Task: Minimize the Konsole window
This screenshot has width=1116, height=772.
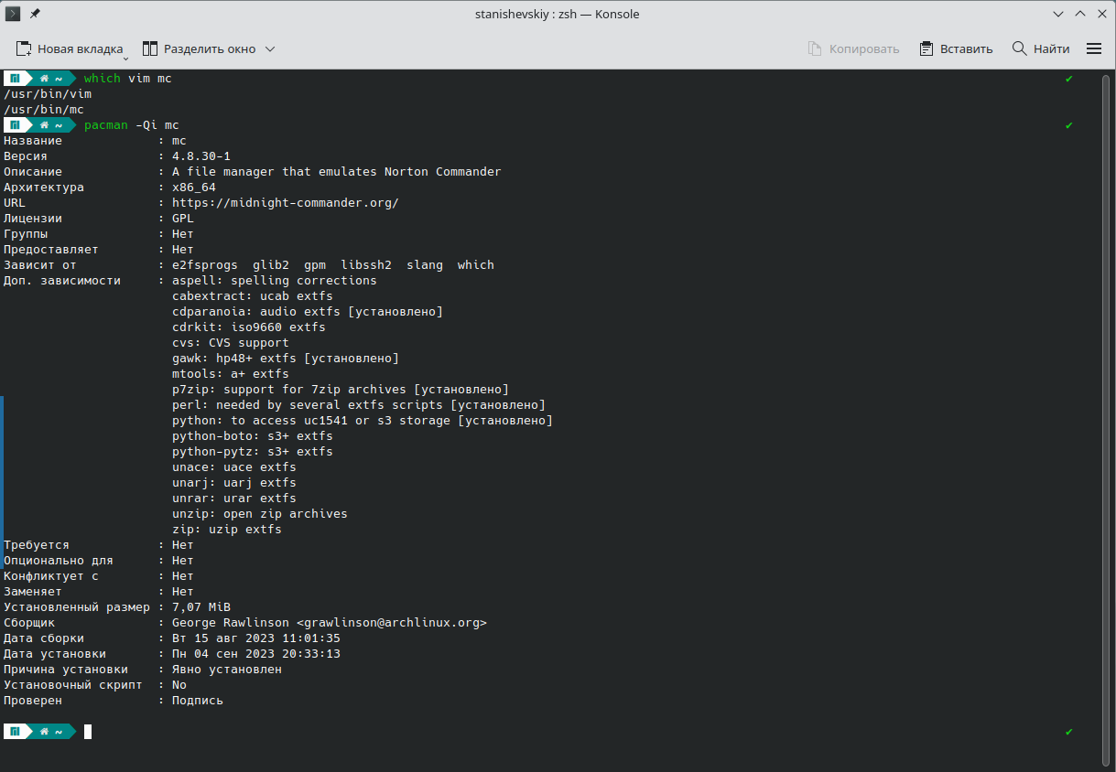Action: coord(1057,14)
